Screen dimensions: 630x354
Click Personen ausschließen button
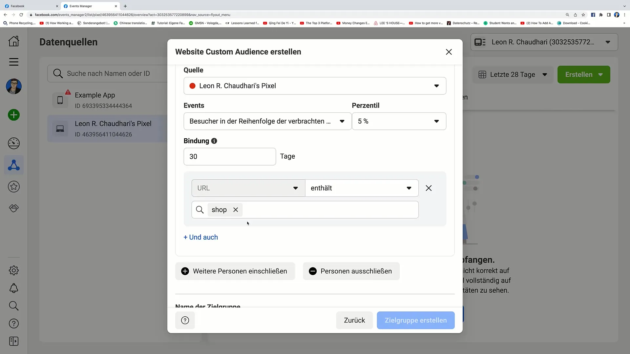[351, 271]
